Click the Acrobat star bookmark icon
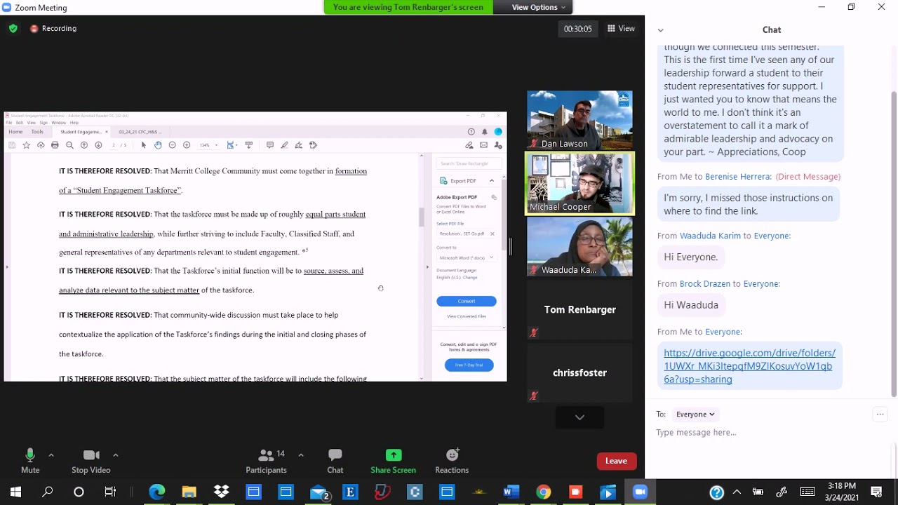The width and height of the screenshot is (898, 505). [x=26, y=145]
